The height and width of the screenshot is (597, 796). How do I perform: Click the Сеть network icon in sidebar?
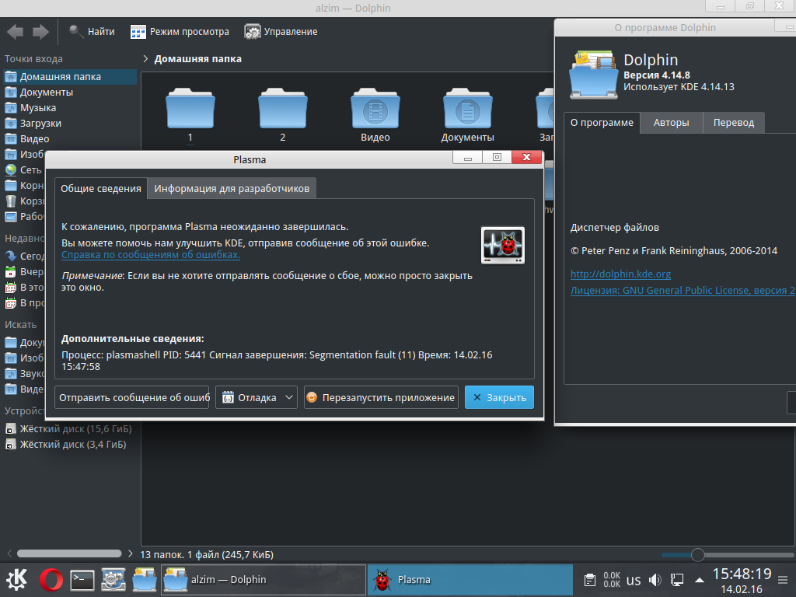[11, 170]
